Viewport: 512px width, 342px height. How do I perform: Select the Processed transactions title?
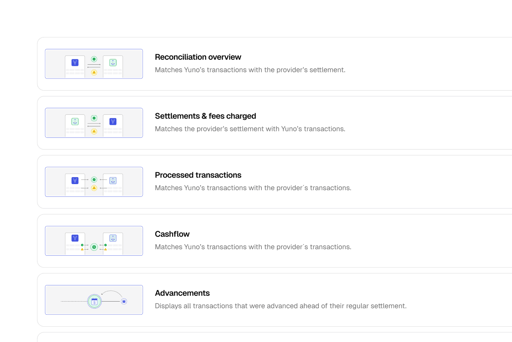pyautogui.click(x=198, y=175)
